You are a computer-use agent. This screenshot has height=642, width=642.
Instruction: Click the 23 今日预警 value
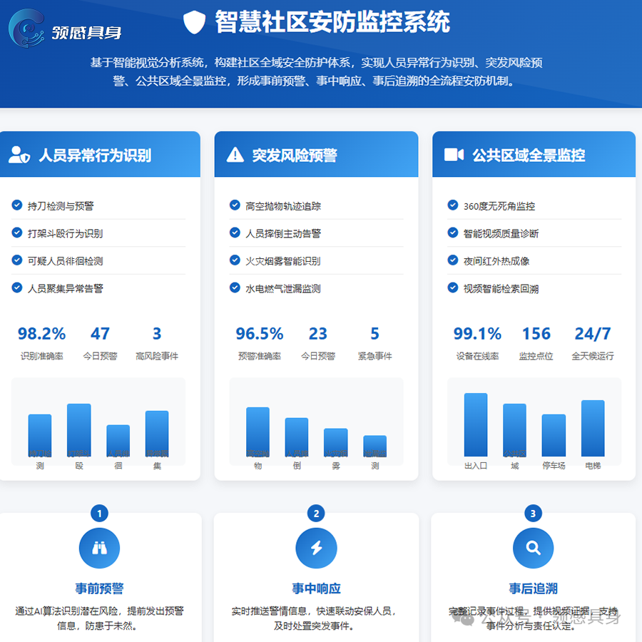pyautogui.click(x=317, y=334)
